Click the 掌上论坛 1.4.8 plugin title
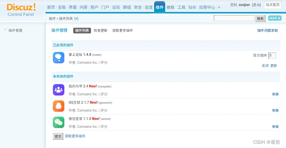This screenshot has height=148, width=286. (x=80, y=55)
